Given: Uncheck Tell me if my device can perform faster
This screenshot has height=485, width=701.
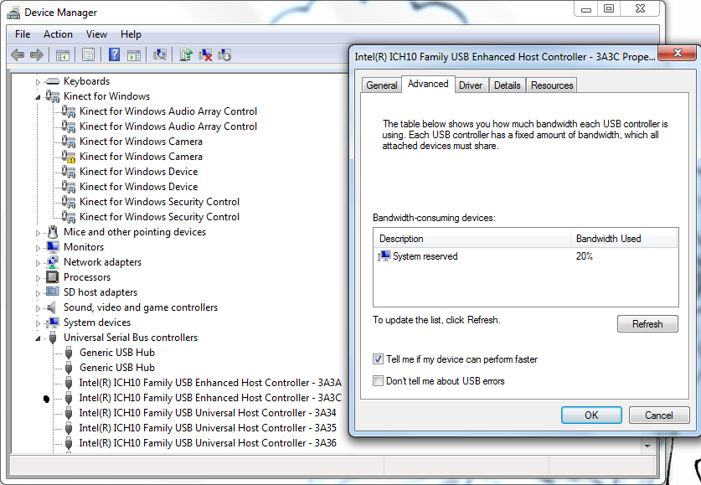Looking at the screenshot, I should pos(378,359).
